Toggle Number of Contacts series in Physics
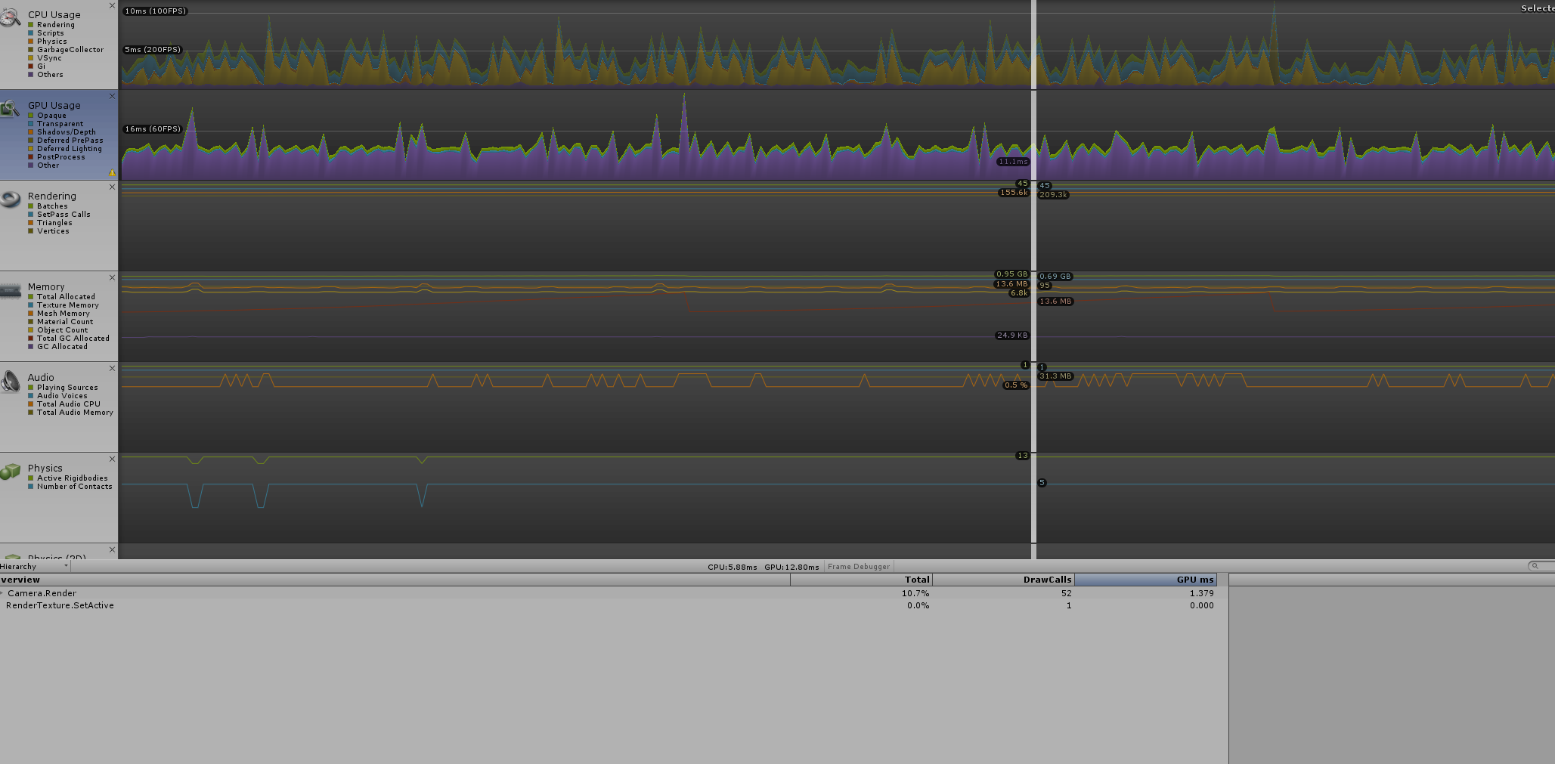 (x=70, y=487)
